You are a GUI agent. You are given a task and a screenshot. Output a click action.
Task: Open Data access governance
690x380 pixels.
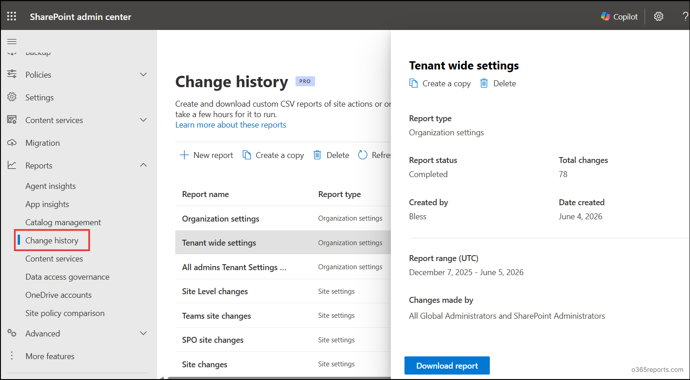tap(67, 276)
